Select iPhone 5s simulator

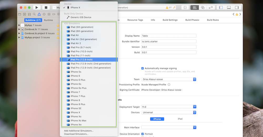point(89,72)
